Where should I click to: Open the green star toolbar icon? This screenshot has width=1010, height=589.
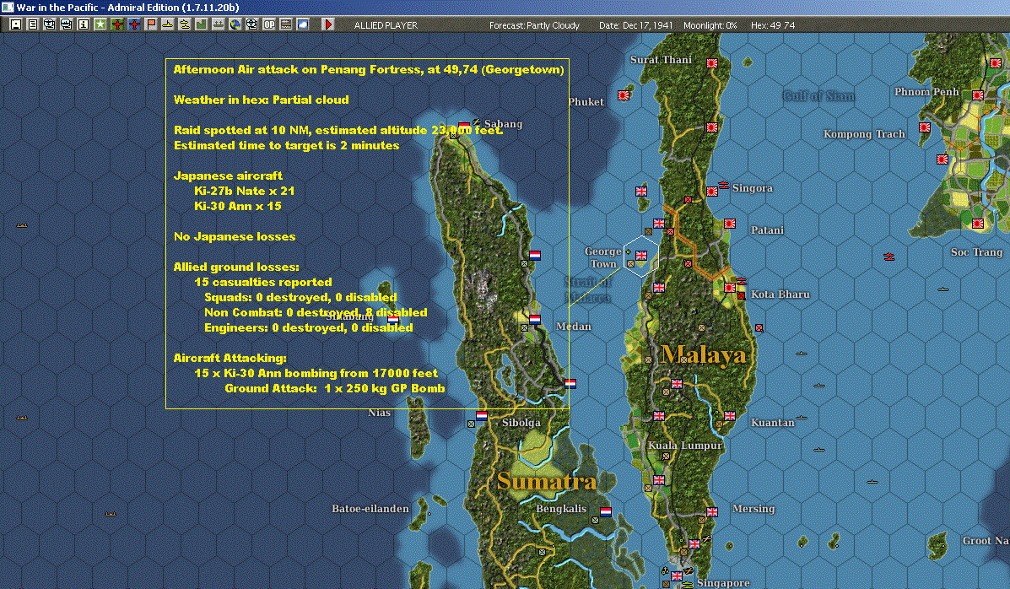(100, 24)
